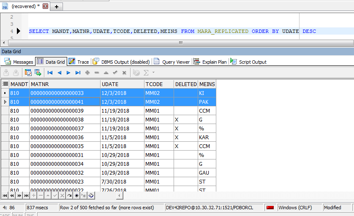Click MARA_REPLICATED table name in the query
The width and height of the screenshot is (354, 216).
coord(223,31)
